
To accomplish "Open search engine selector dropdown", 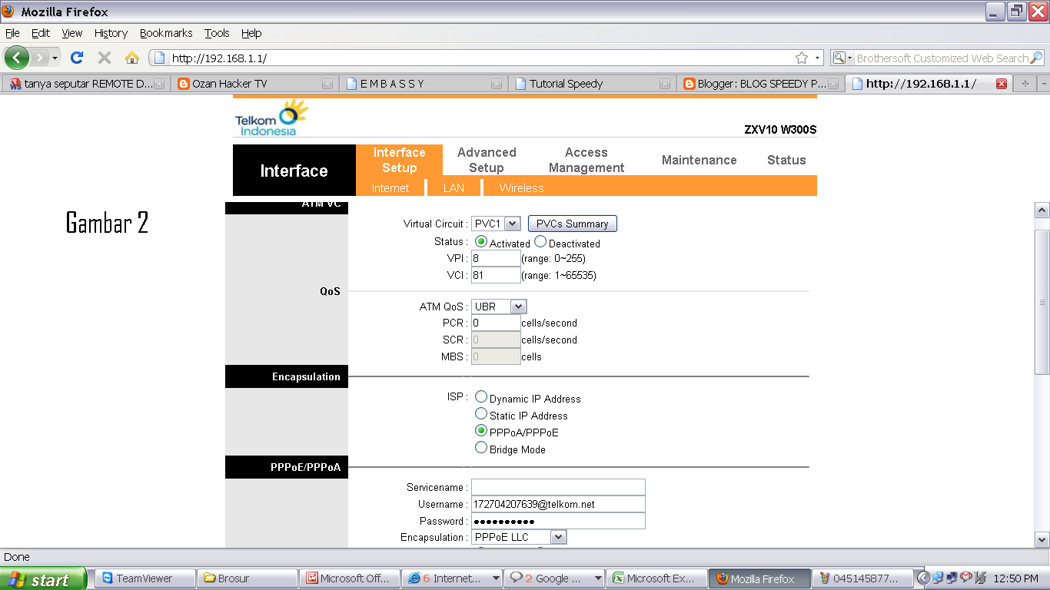I will [843, 58].
